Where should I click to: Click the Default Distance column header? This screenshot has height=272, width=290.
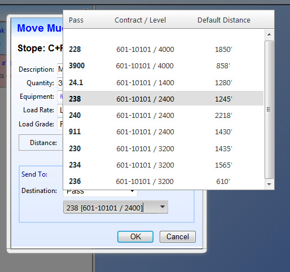(224, 20)
